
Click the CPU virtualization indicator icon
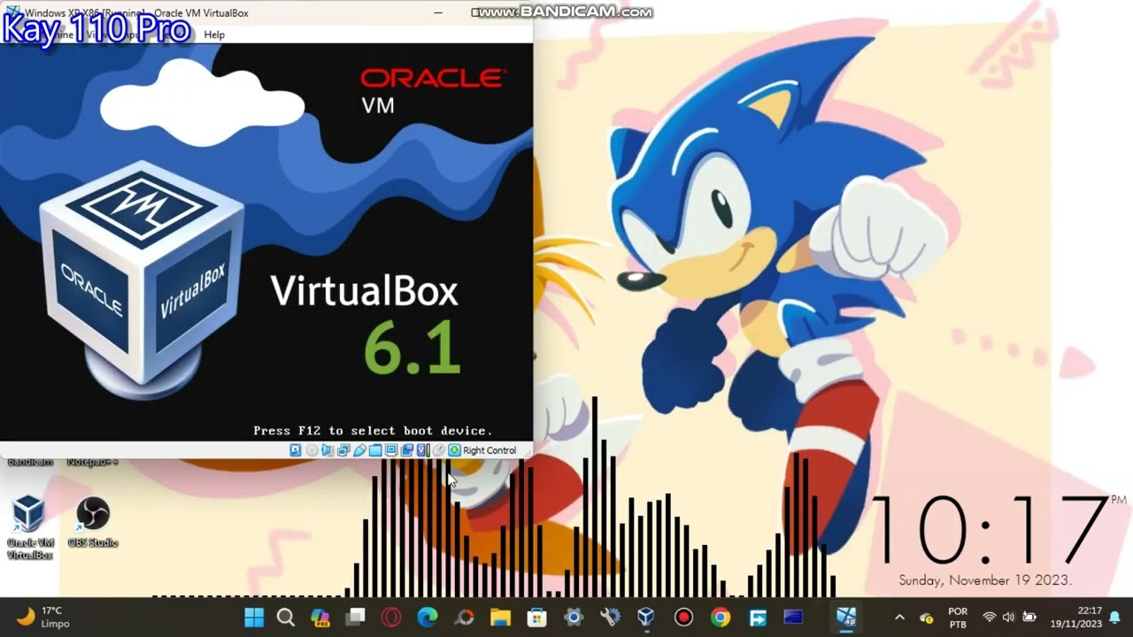[423, 450]
